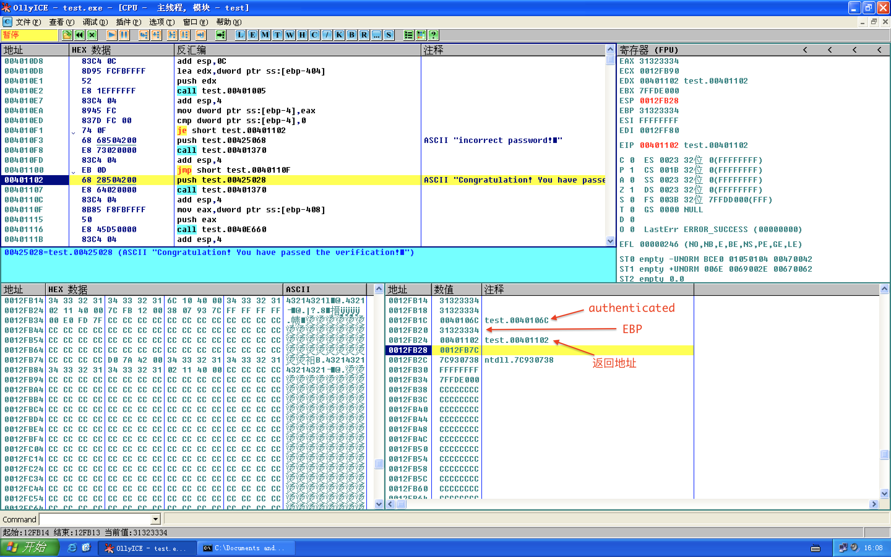Select stack row 0012FB2C ntdll.7C930738
The width and height of the screenshot is (891, 557).
(539, 360)
